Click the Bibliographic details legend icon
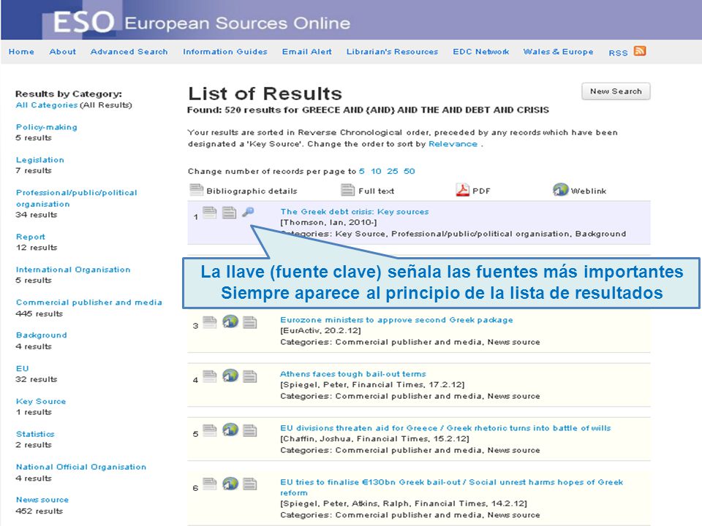Image resolution: width=702 pixels, height=526 pixels. tap(196, 190)
